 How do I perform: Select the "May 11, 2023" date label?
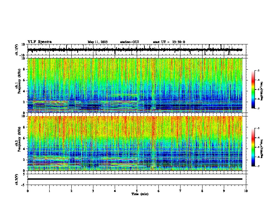pos(98,42)
